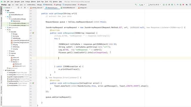The image size is (191, 107).
Task: Click the Apply Code Changes icon
Action: tap(169, 5)
